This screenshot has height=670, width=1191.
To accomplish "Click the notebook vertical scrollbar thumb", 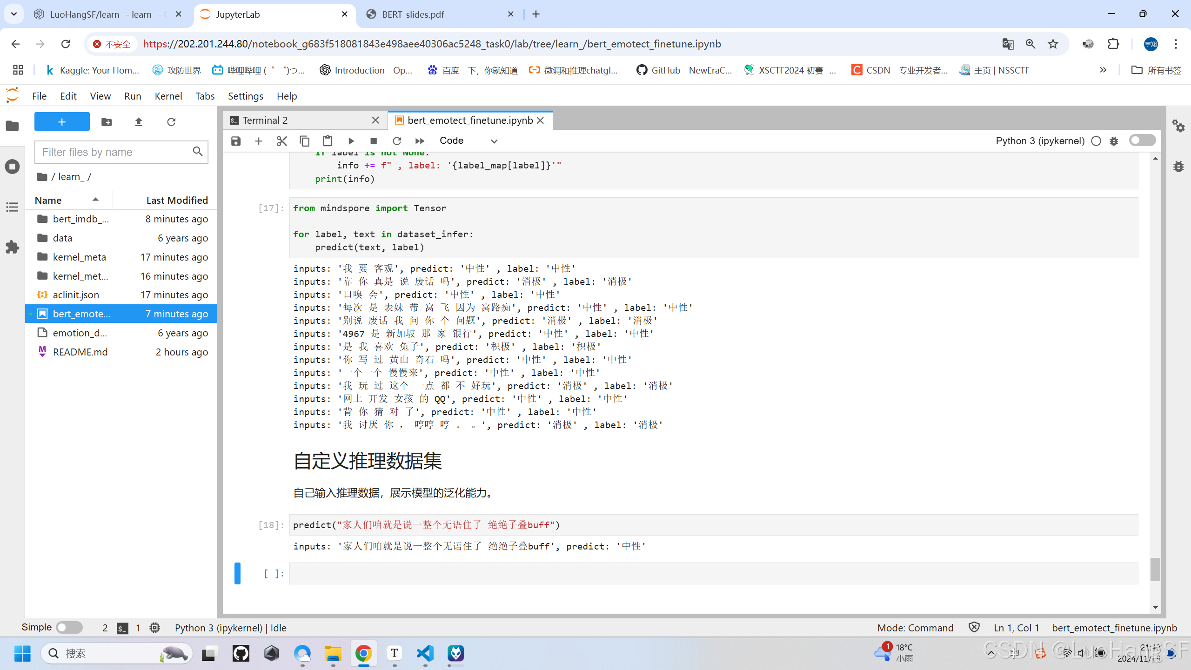I will 1155,569.
